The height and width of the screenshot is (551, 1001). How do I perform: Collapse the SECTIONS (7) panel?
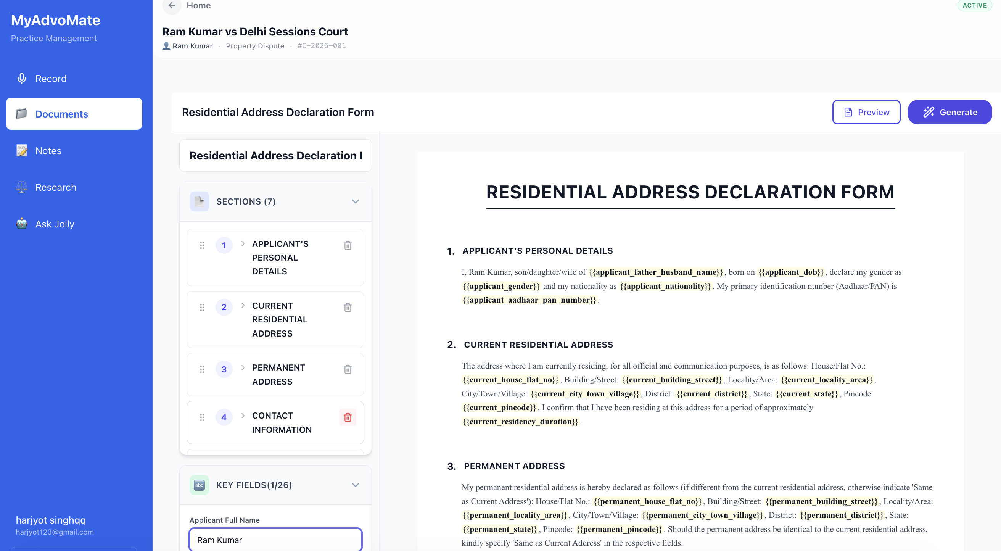click(x=355, y=201)
